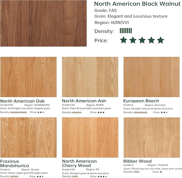Click the Ribber Wood single price star
The width and height of the screenshot is (182, 178).
161,172
